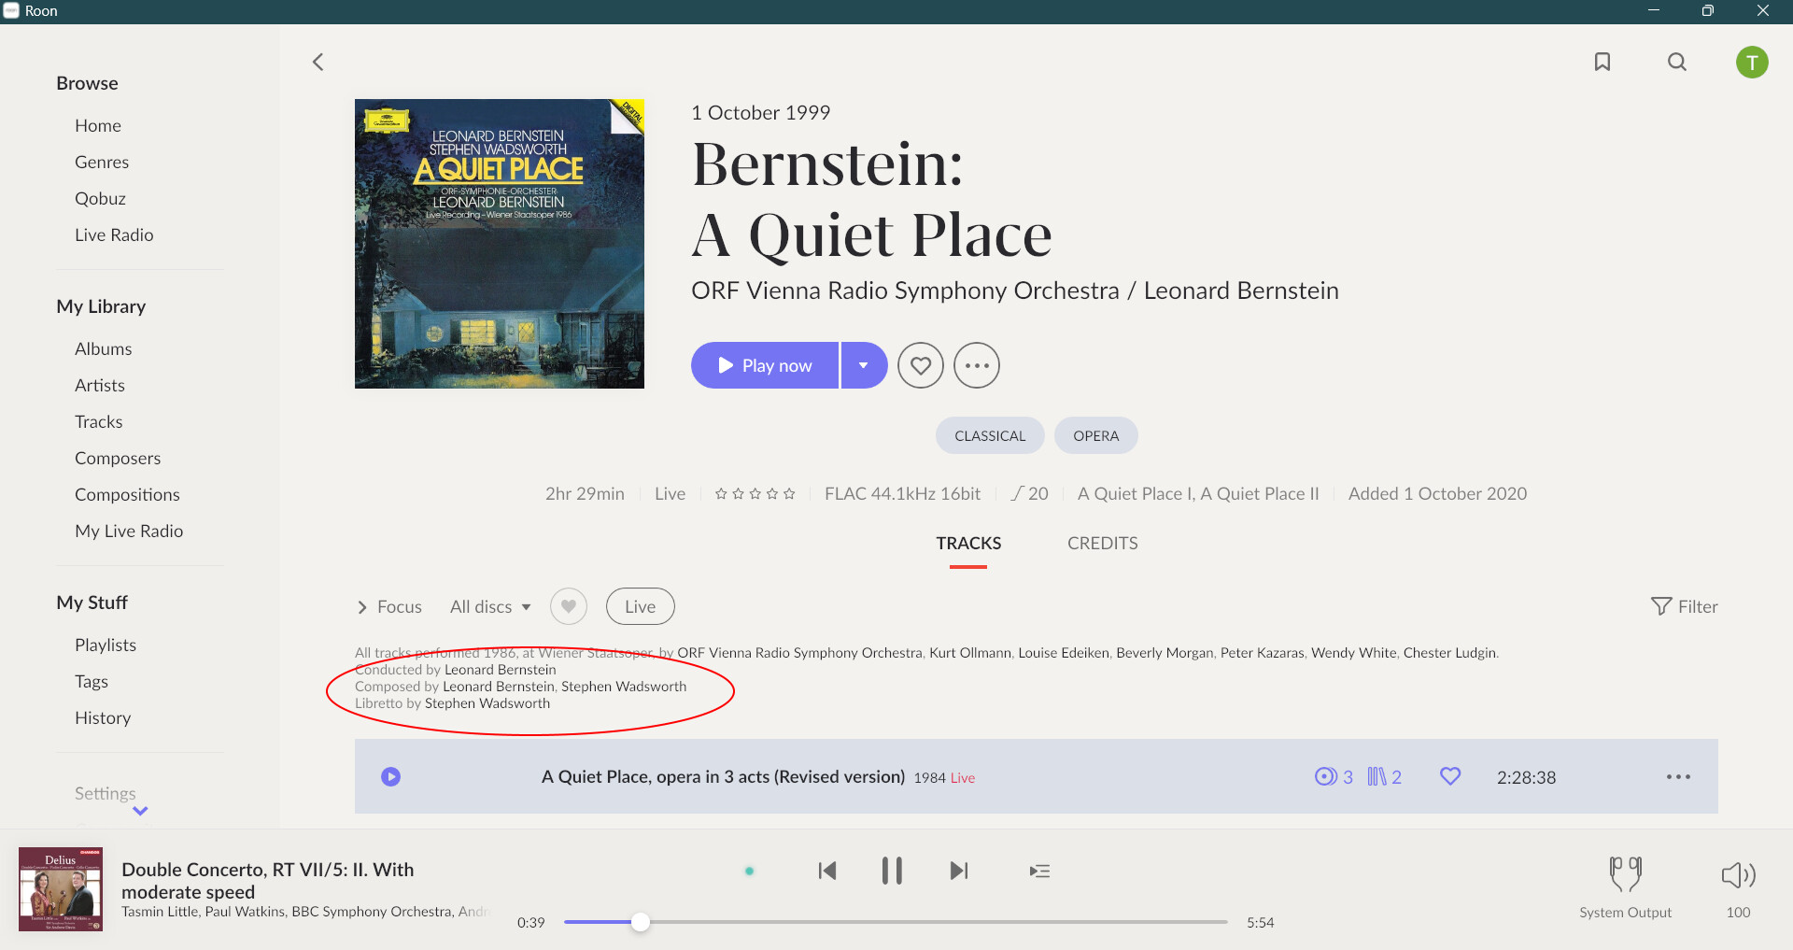Click the OPERA genre tag
1793x950 pixels.
1095,435
